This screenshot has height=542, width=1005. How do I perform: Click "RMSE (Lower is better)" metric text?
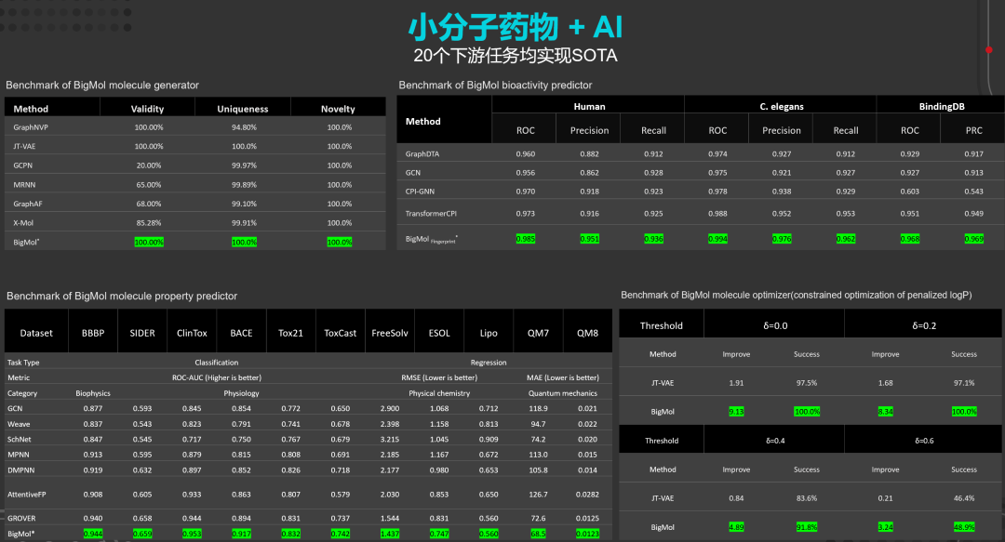[x=439, y=378]
